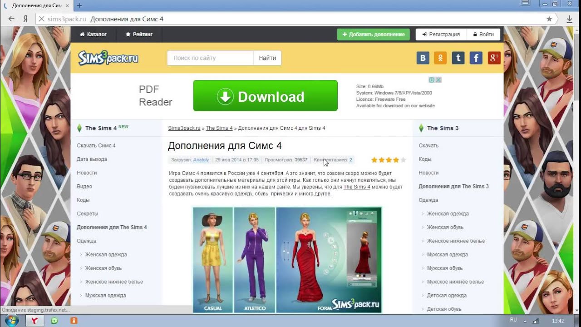Open the Рейтинг menu
The height and width of the screenshot is (327, 581).
tap(139, 34)
